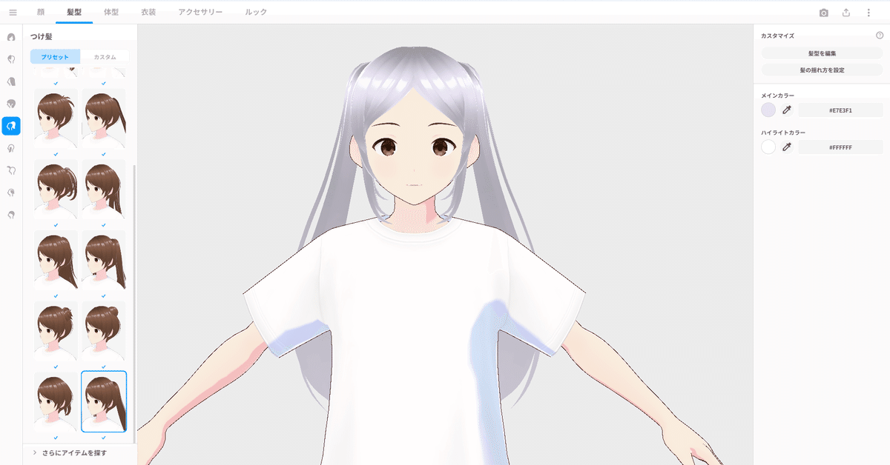890x465 pixels.
Task: Click the highlight color eyedropper icon
Action: [x=787, y=147]
